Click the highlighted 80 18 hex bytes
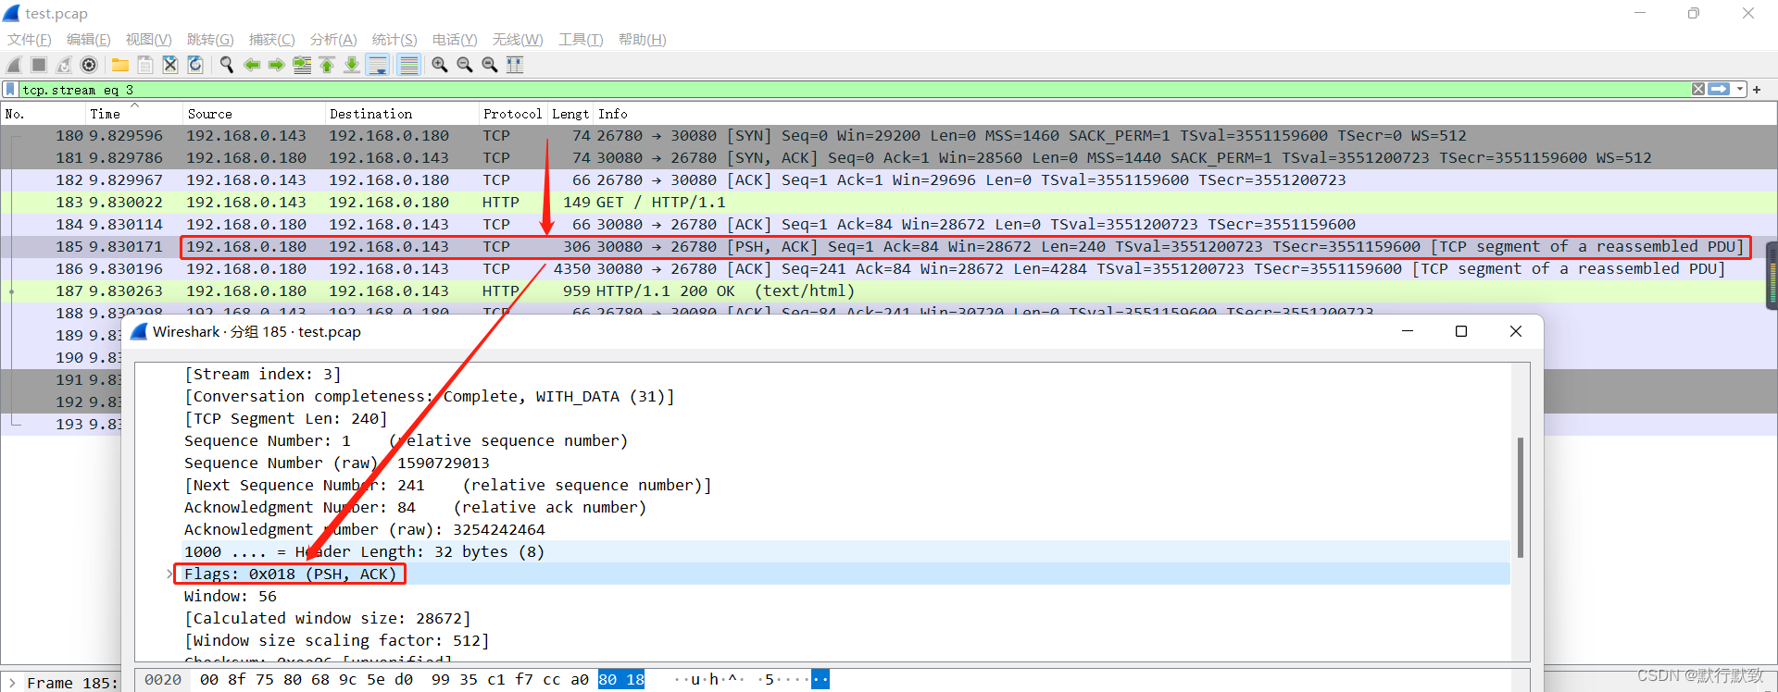The height and width of the screenshot is (692, 1778). point(621,680)
